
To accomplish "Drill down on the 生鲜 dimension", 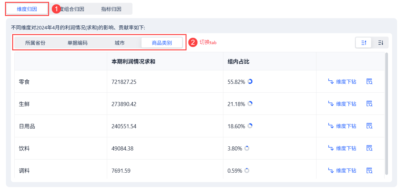I will (342, 104).
